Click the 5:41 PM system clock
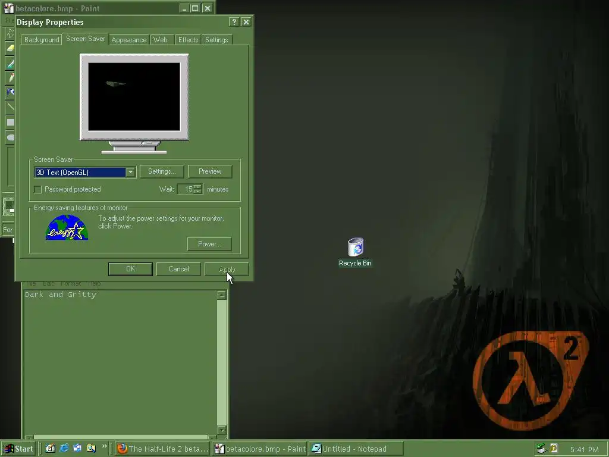 pyautogui.click(x=584, y=449)
